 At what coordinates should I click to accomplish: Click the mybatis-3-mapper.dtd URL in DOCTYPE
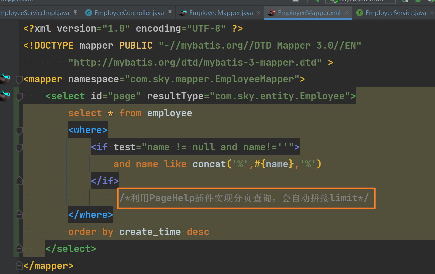coord(195,62)
